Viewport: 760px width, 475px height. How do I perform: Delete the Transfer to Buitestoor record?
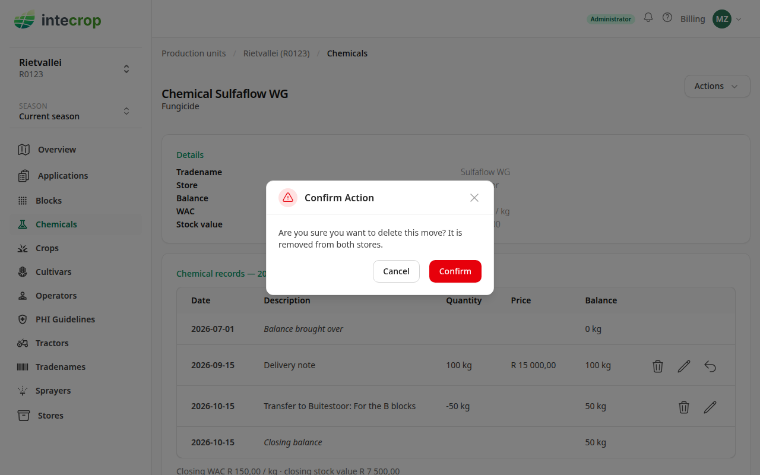[x=684, y=407]
